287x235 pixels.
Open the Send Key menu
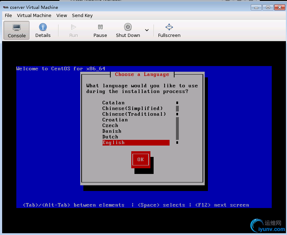(x=82, y=16)
